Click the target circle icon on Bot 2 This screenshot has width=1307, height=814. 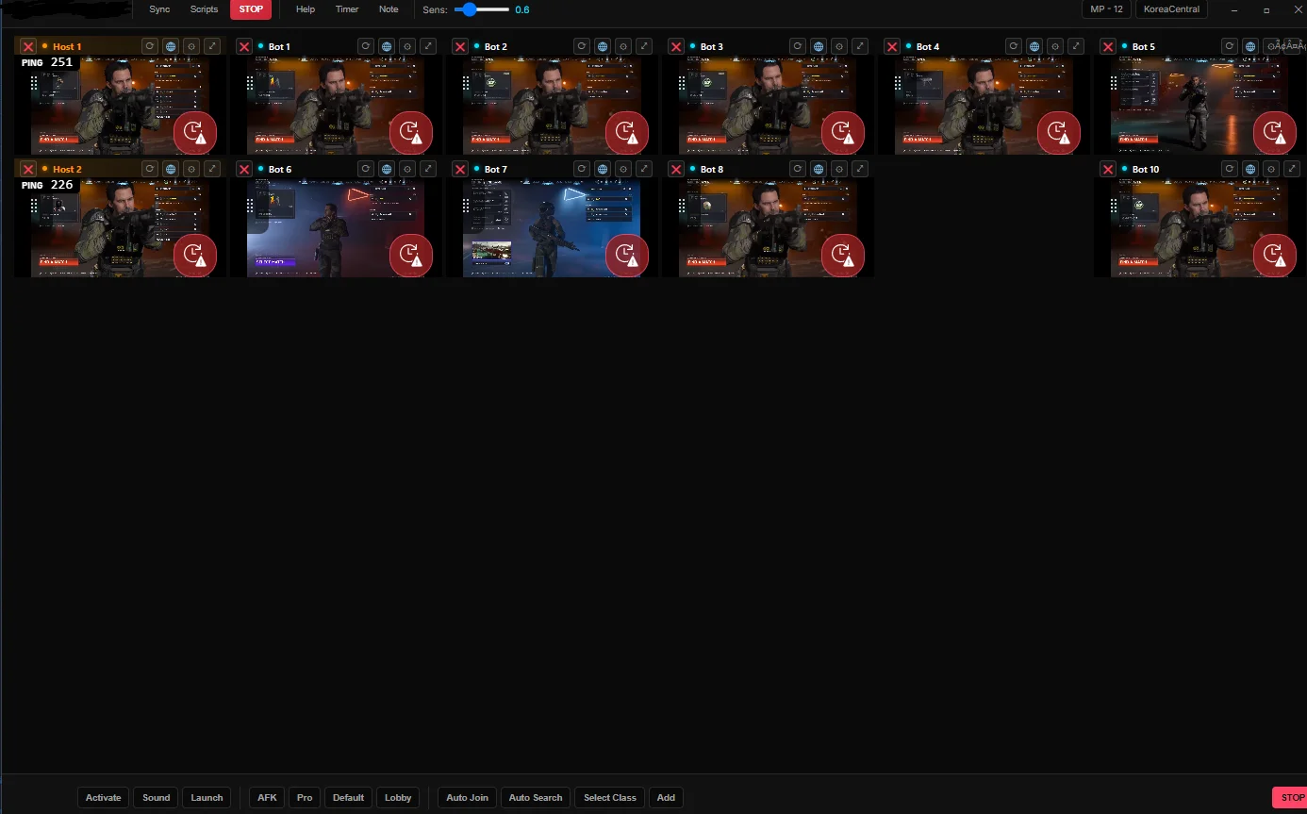point(623,45)
